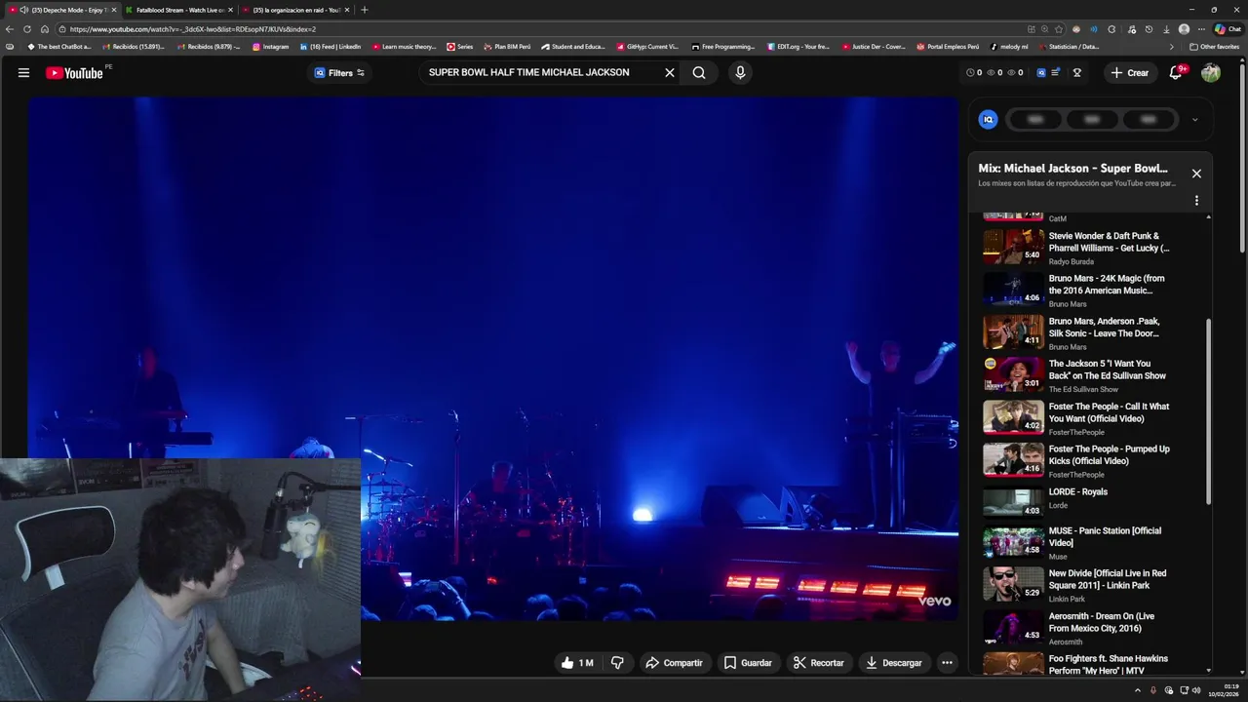Open the Crear menu

[x=1129, y=72]
